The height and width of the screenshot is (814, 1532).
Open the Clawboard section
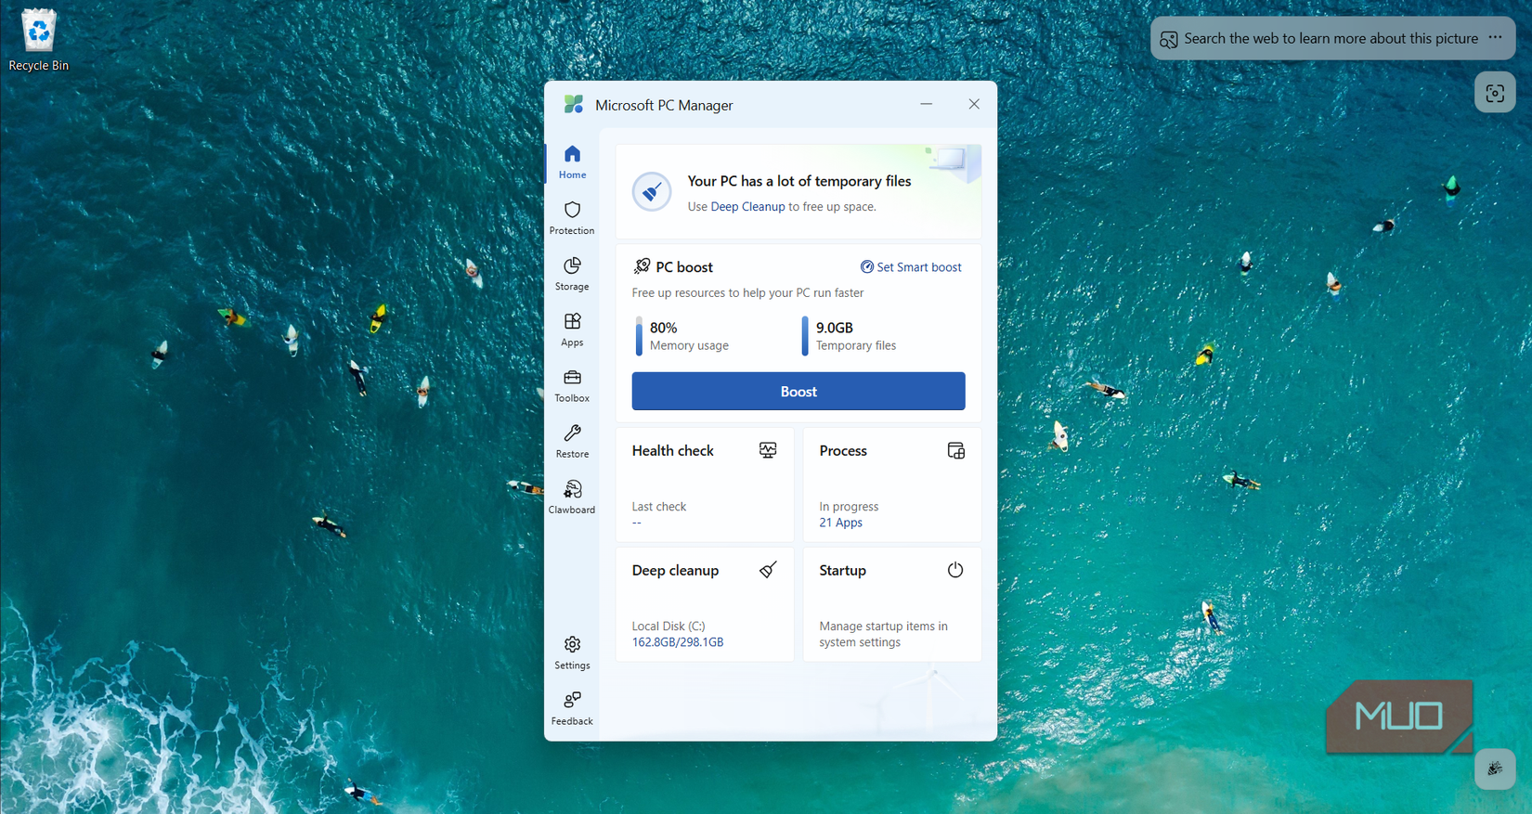pyautogui.click(x=572, y=497)
